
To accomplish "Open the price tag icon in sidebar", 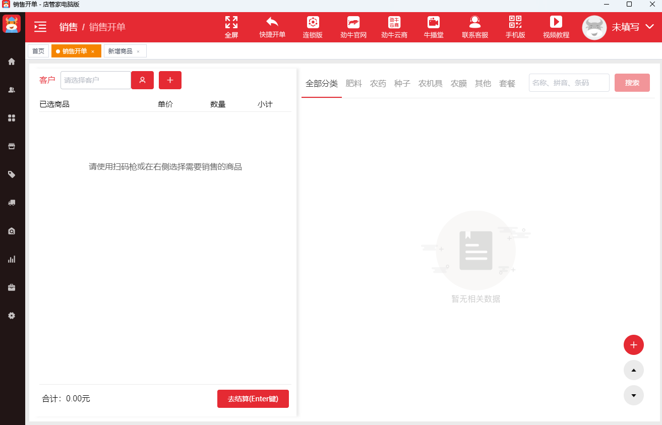I will [12, 174].
